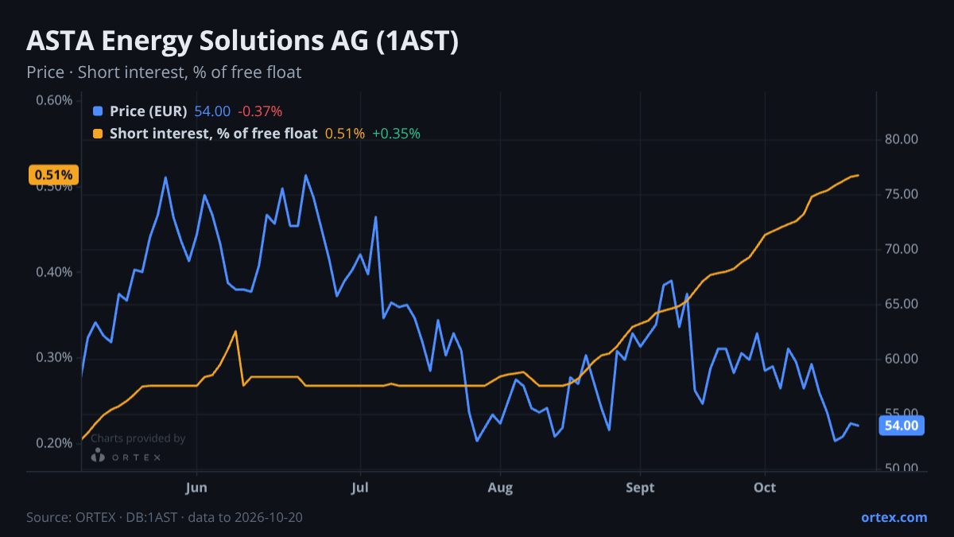Click the orange 0.51% axis badge
Screen dimensions: 954x537
54,175
